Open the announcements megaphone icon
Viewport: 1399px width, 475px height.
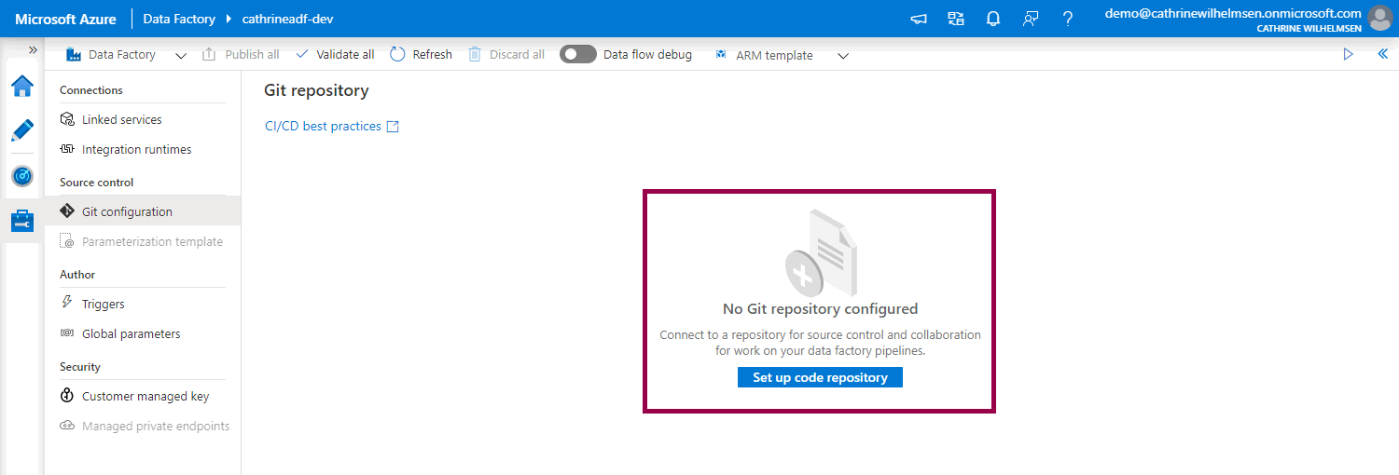click(919, 19)
